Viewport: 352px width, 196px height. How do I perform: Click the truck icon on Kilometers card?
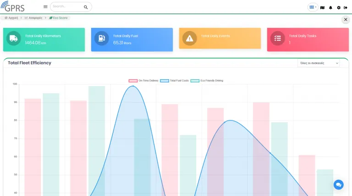click(x=13, y=38)
